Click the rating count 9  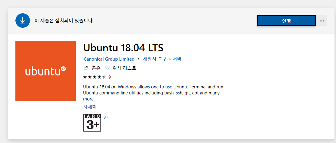coord(110,77)
